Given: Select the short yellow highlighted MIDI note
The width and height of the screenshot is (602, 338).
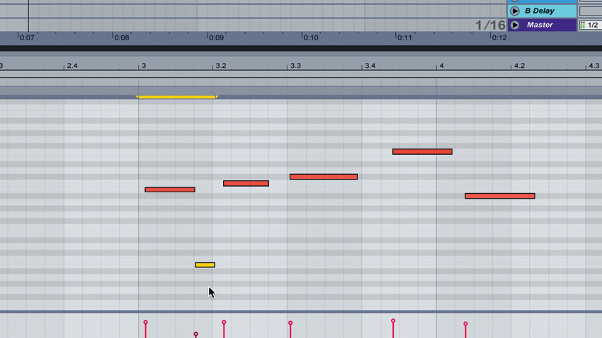Looking at the screenshot, I should [x=205, y=264].
